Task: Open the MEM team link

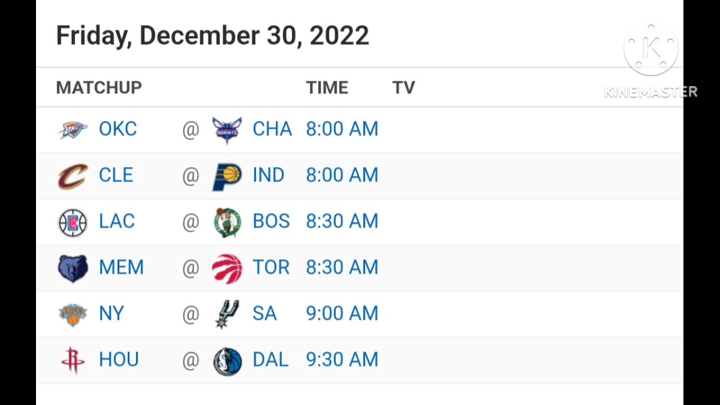Action: 121,268
